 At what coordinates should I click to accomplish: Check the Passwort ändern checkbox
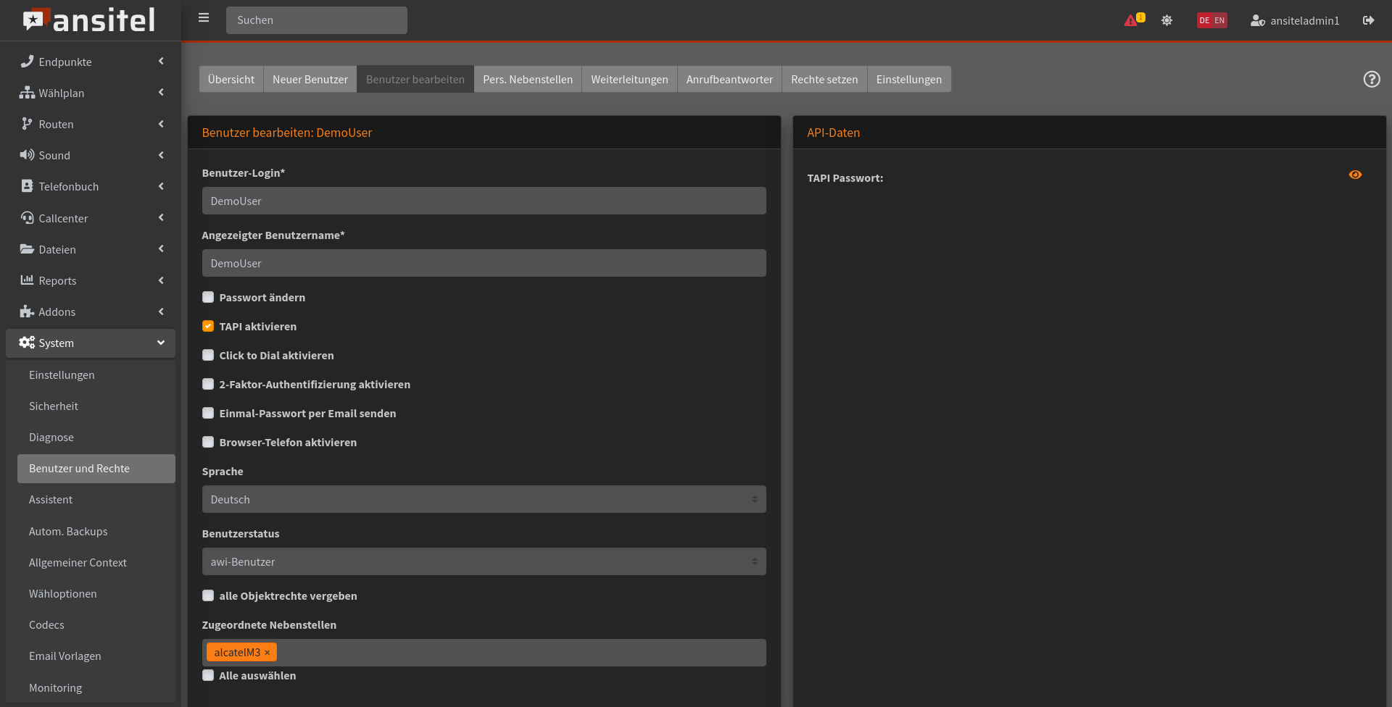(x=208, y=298)
